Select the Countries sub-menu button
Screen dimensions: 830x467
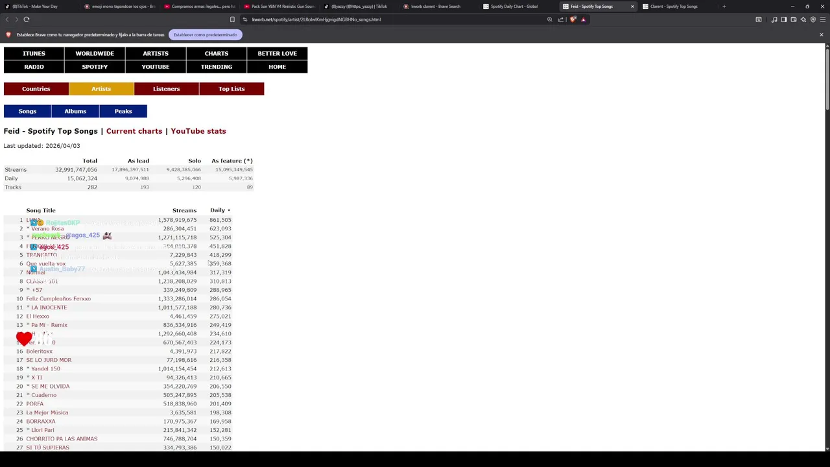pos(36,89)
